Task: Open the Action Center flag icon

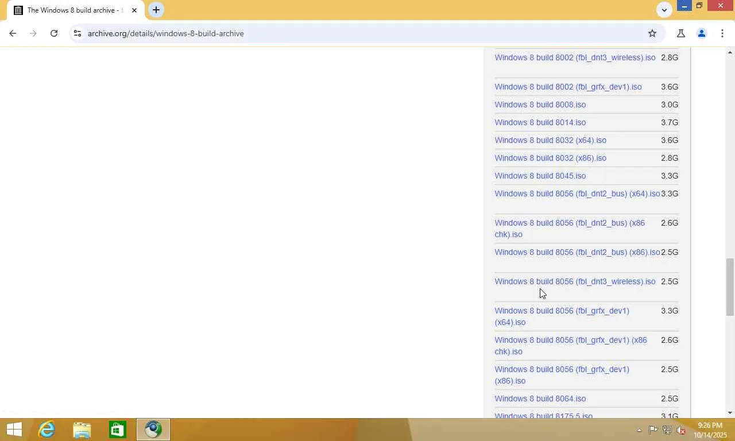Action: pyautogui.click(x=653, y=430)
